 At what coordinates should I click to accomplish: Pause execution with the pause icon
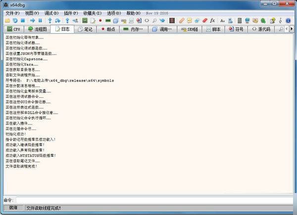tap(40, 21)
